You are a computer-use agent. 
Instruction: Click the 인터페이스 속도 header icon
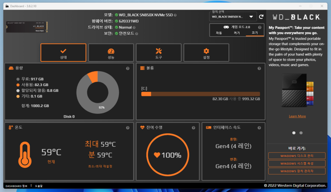click(x=209, y=127)
